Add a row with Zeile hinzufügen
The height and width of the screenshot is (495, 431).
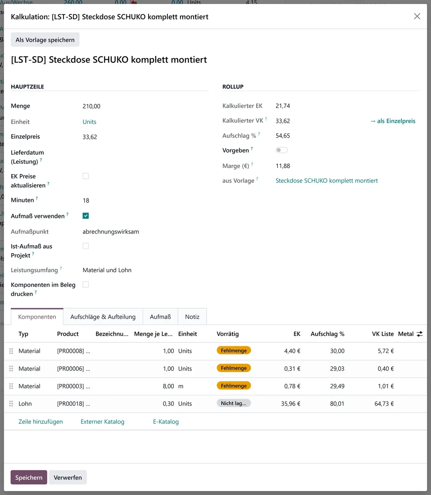point(40,422)
